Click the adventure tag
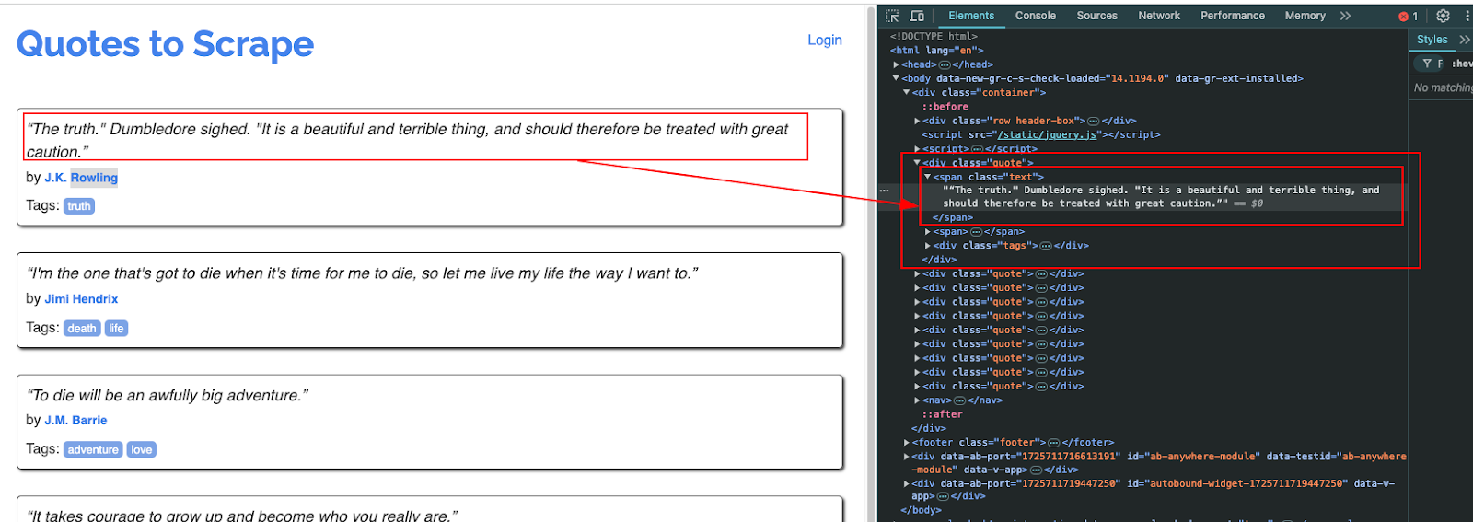Screen dimensions: 1473x522 point(93,450)
